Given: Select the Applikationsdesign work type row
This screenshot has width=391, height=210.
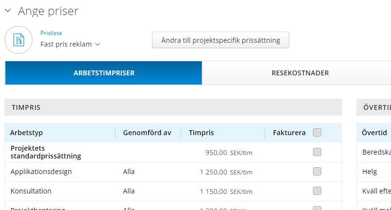Looking at the screenshot, I should pos(41,172).
